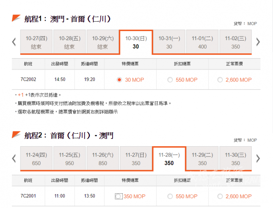
Task: Pick the 11-27(日) return date tab
Action: [x=136, y=159]
